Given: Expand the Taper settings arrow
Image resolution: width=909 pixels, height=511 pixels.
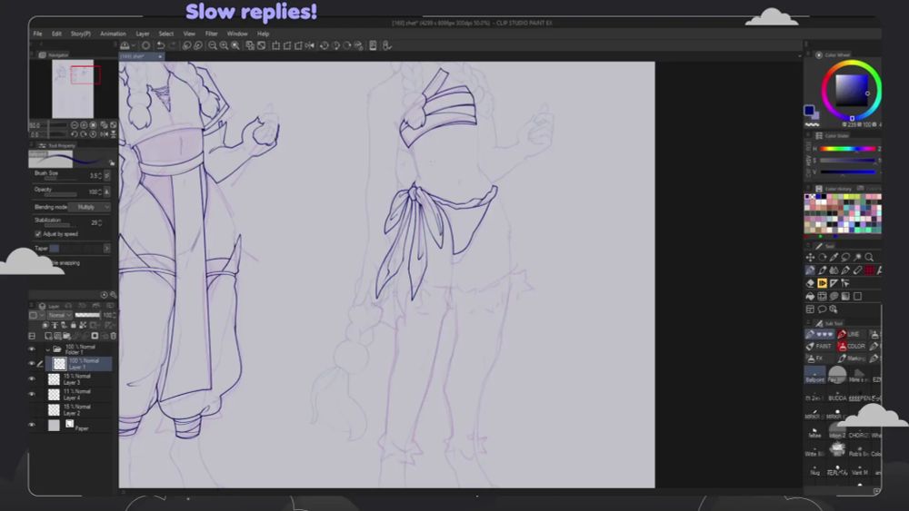Looking at the screenshot, I should pyautogui.click(x=106, y=249).
